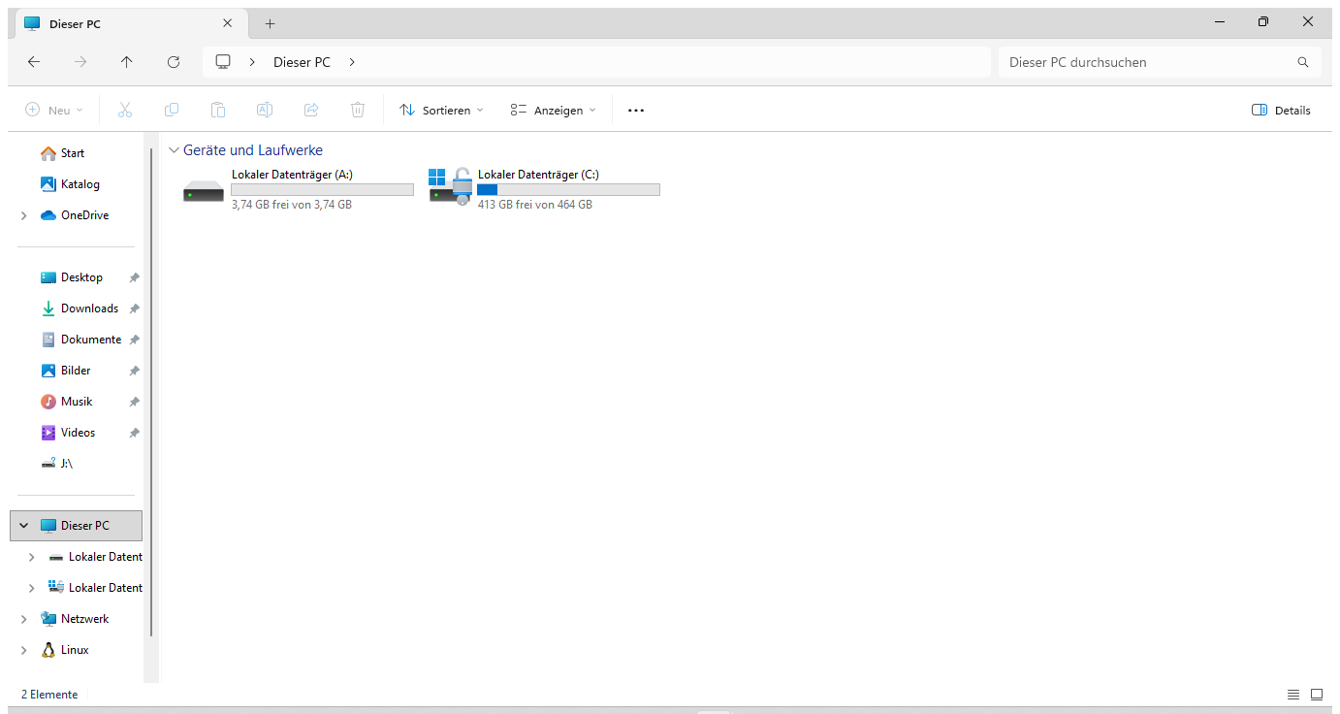Screen dimensions: 1340x714
Task: Switch to details list view
Action: [1293, 695]
